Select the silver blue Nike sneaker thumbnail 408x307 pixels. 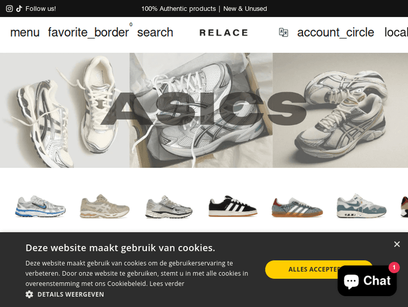[x=40, y=206]
